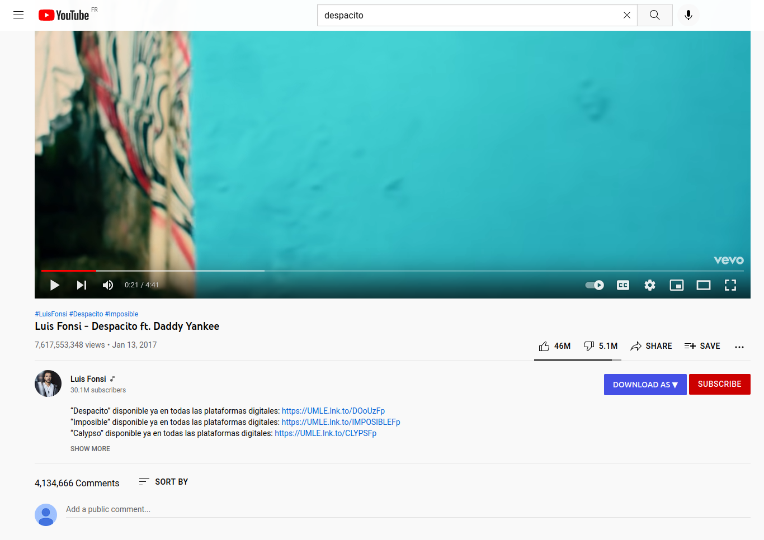The height and width of the screenshot is (540, 764).
Task: Click the 30.1M subscribers text
Action: (98, 390)
